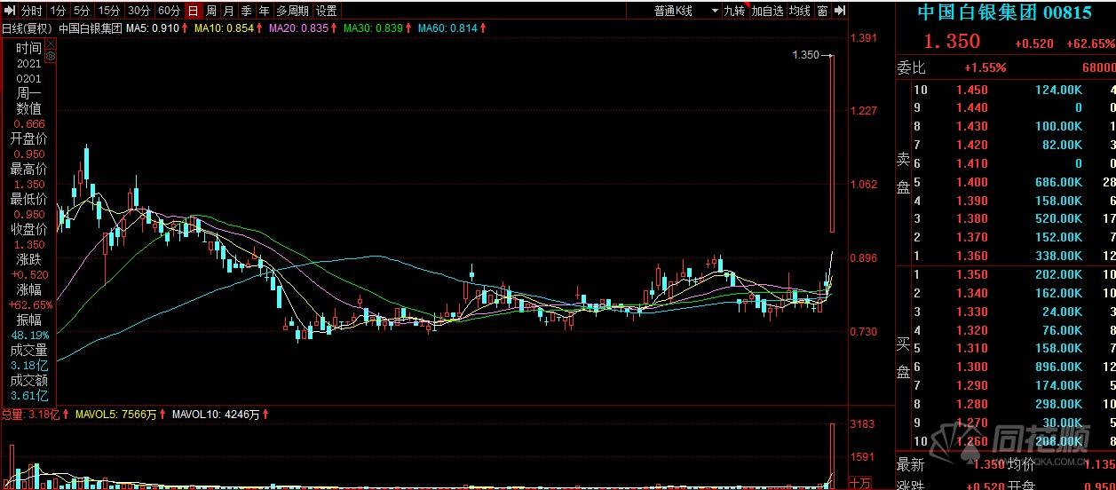Click the 日线(复权) adjustment label

27,28
